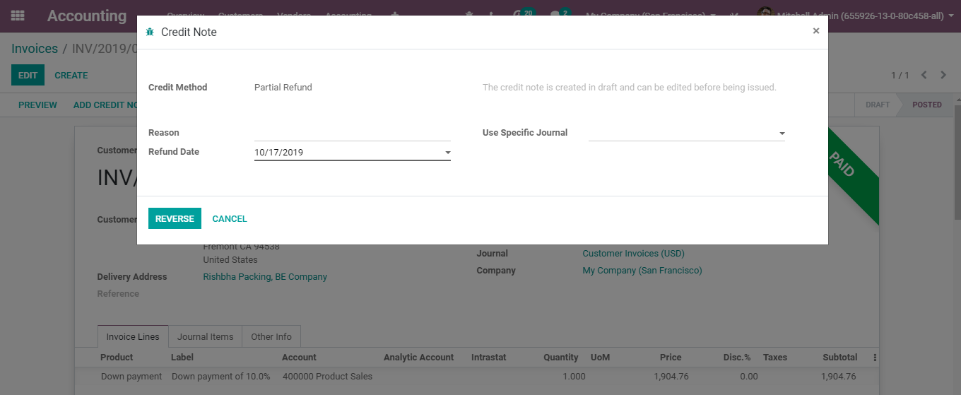Sort by the Intrastat column header

pos(489,357)
